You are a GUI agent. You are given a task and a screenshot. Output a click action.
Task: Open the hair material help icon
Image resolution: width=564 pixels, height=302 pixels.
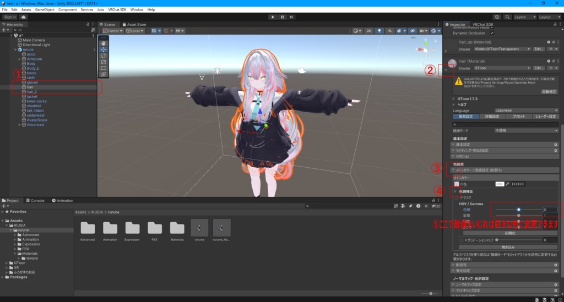pos(549,61)
